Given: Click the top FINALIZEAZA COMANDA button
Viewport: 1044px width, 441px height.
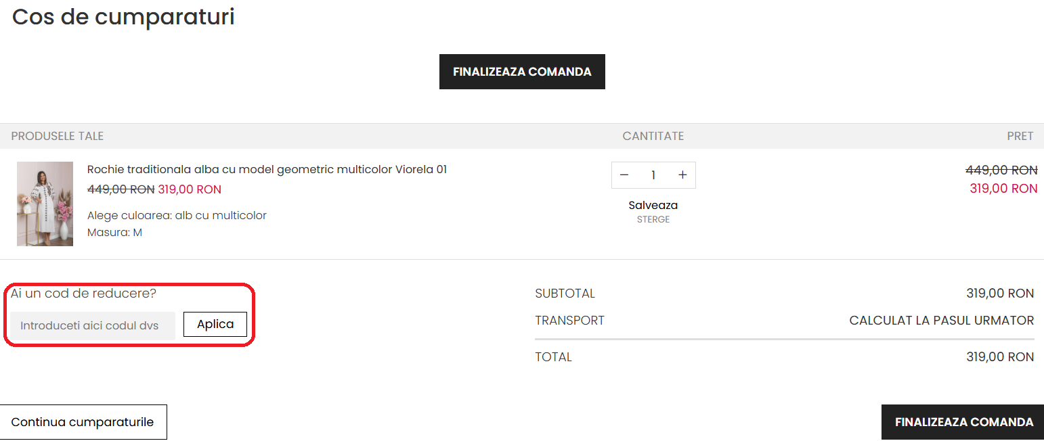Looking at the screenshot, I should click(521, 71).
